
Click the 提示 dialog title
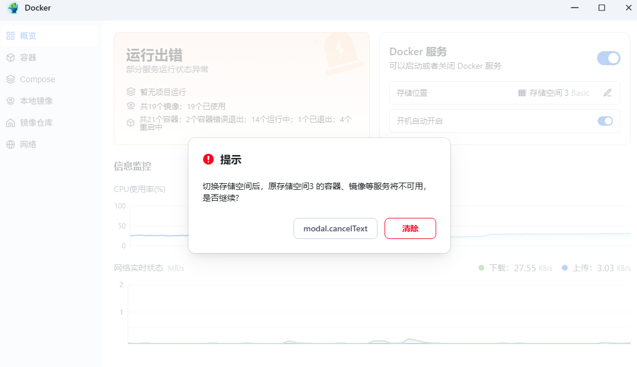pos(231,160)
